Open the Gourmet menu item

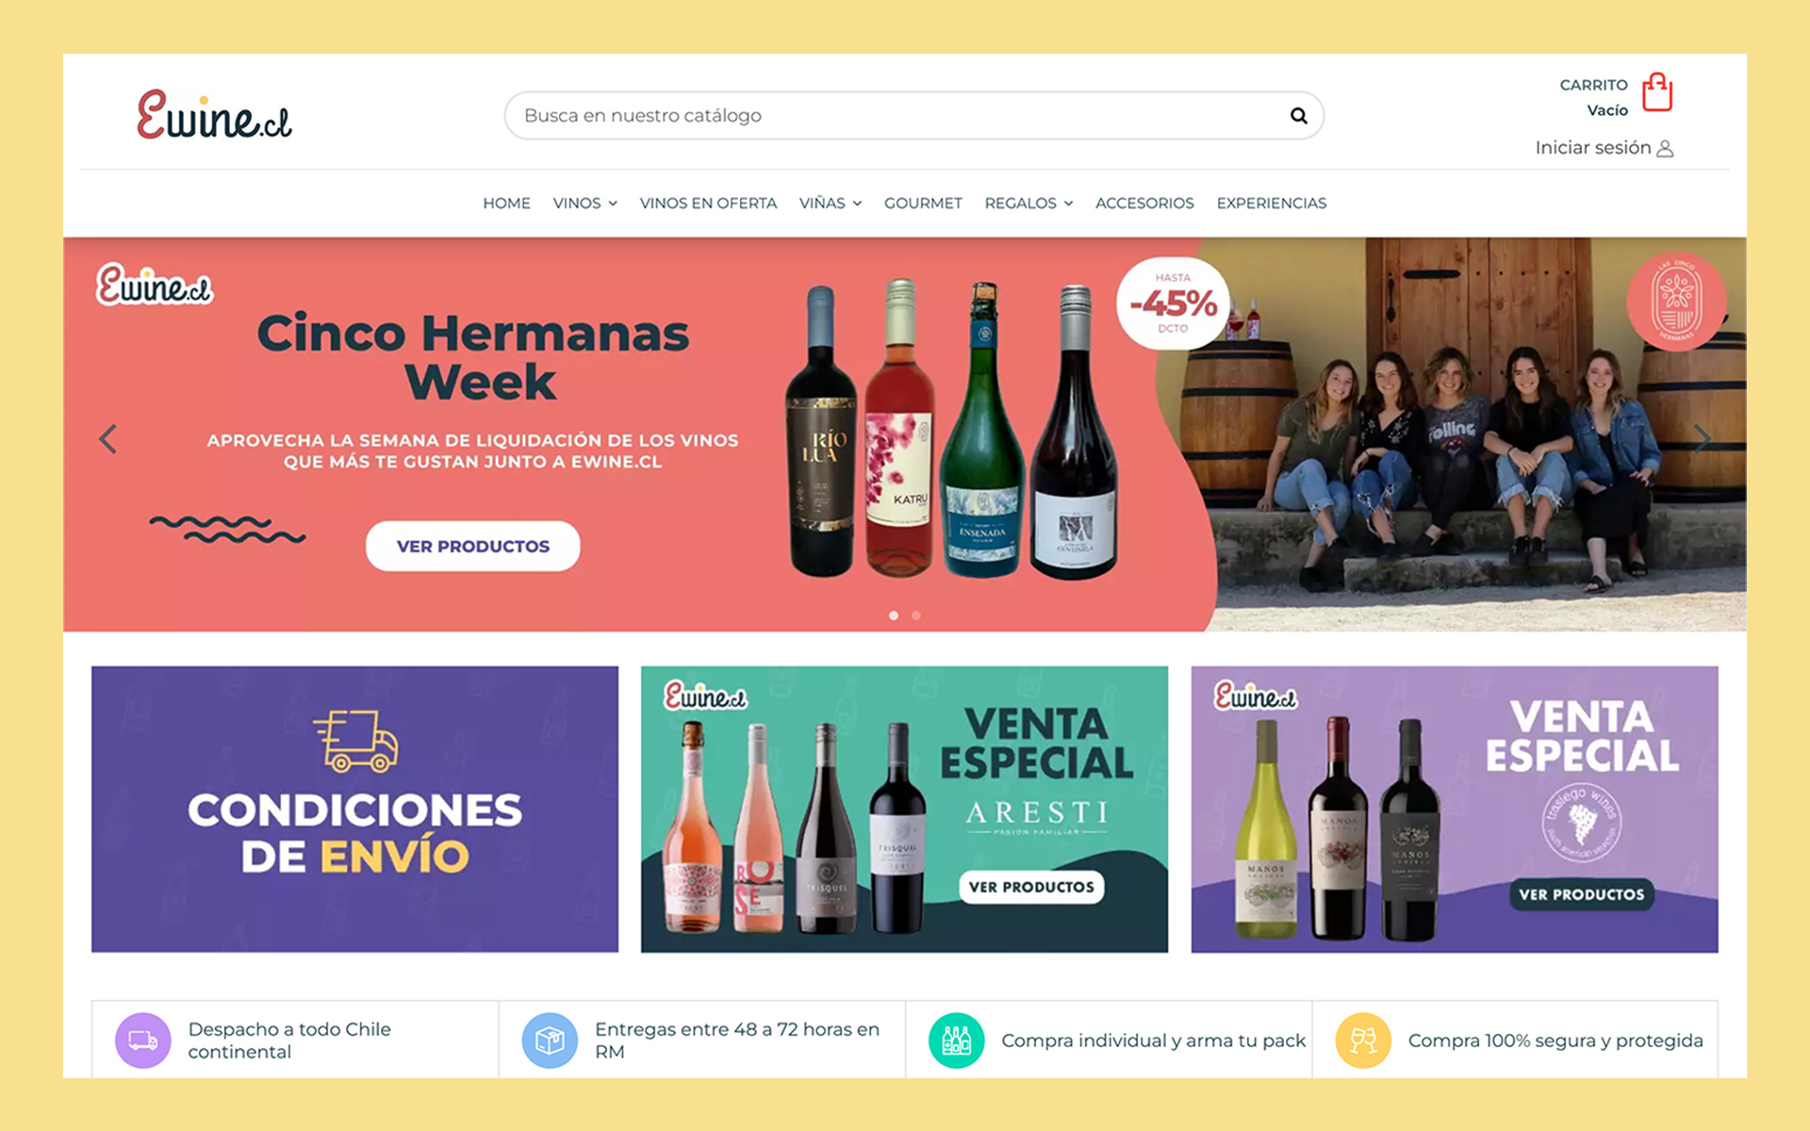click(923, 204)
